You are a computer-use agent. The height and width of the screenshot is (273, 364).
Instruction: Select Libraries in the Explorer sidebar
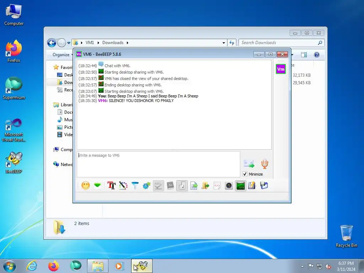point(63,105)
